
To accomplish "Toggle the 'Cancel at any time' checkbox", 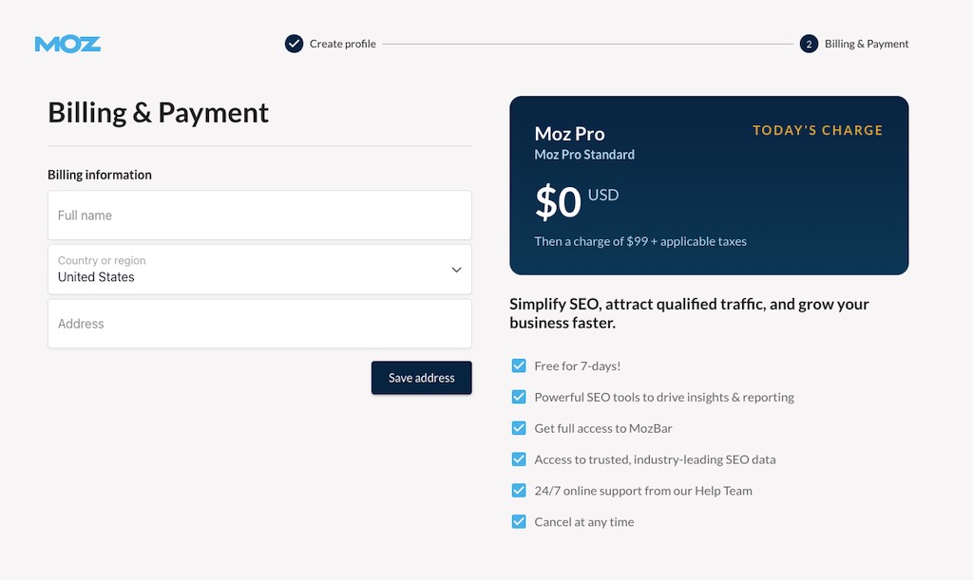I will 519,522.
